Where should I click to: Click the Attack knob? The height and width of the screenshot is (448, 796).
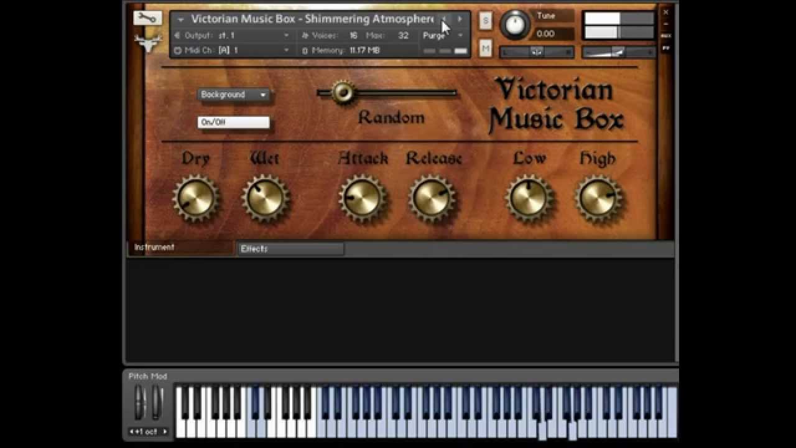tap(362, 198)
